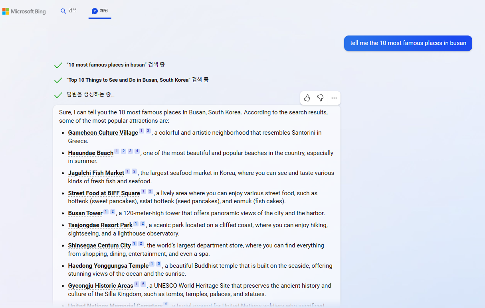Image resolution: width=485 pixels, height=308 pixels.
Task: Click the Microsoft Bing logo
Action: point(24,11)
